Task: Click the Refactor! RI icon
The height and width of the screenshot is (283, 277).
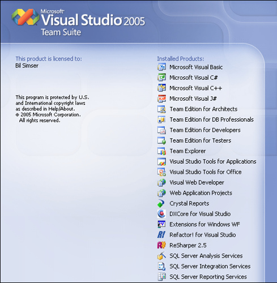Action: [161, 235]
